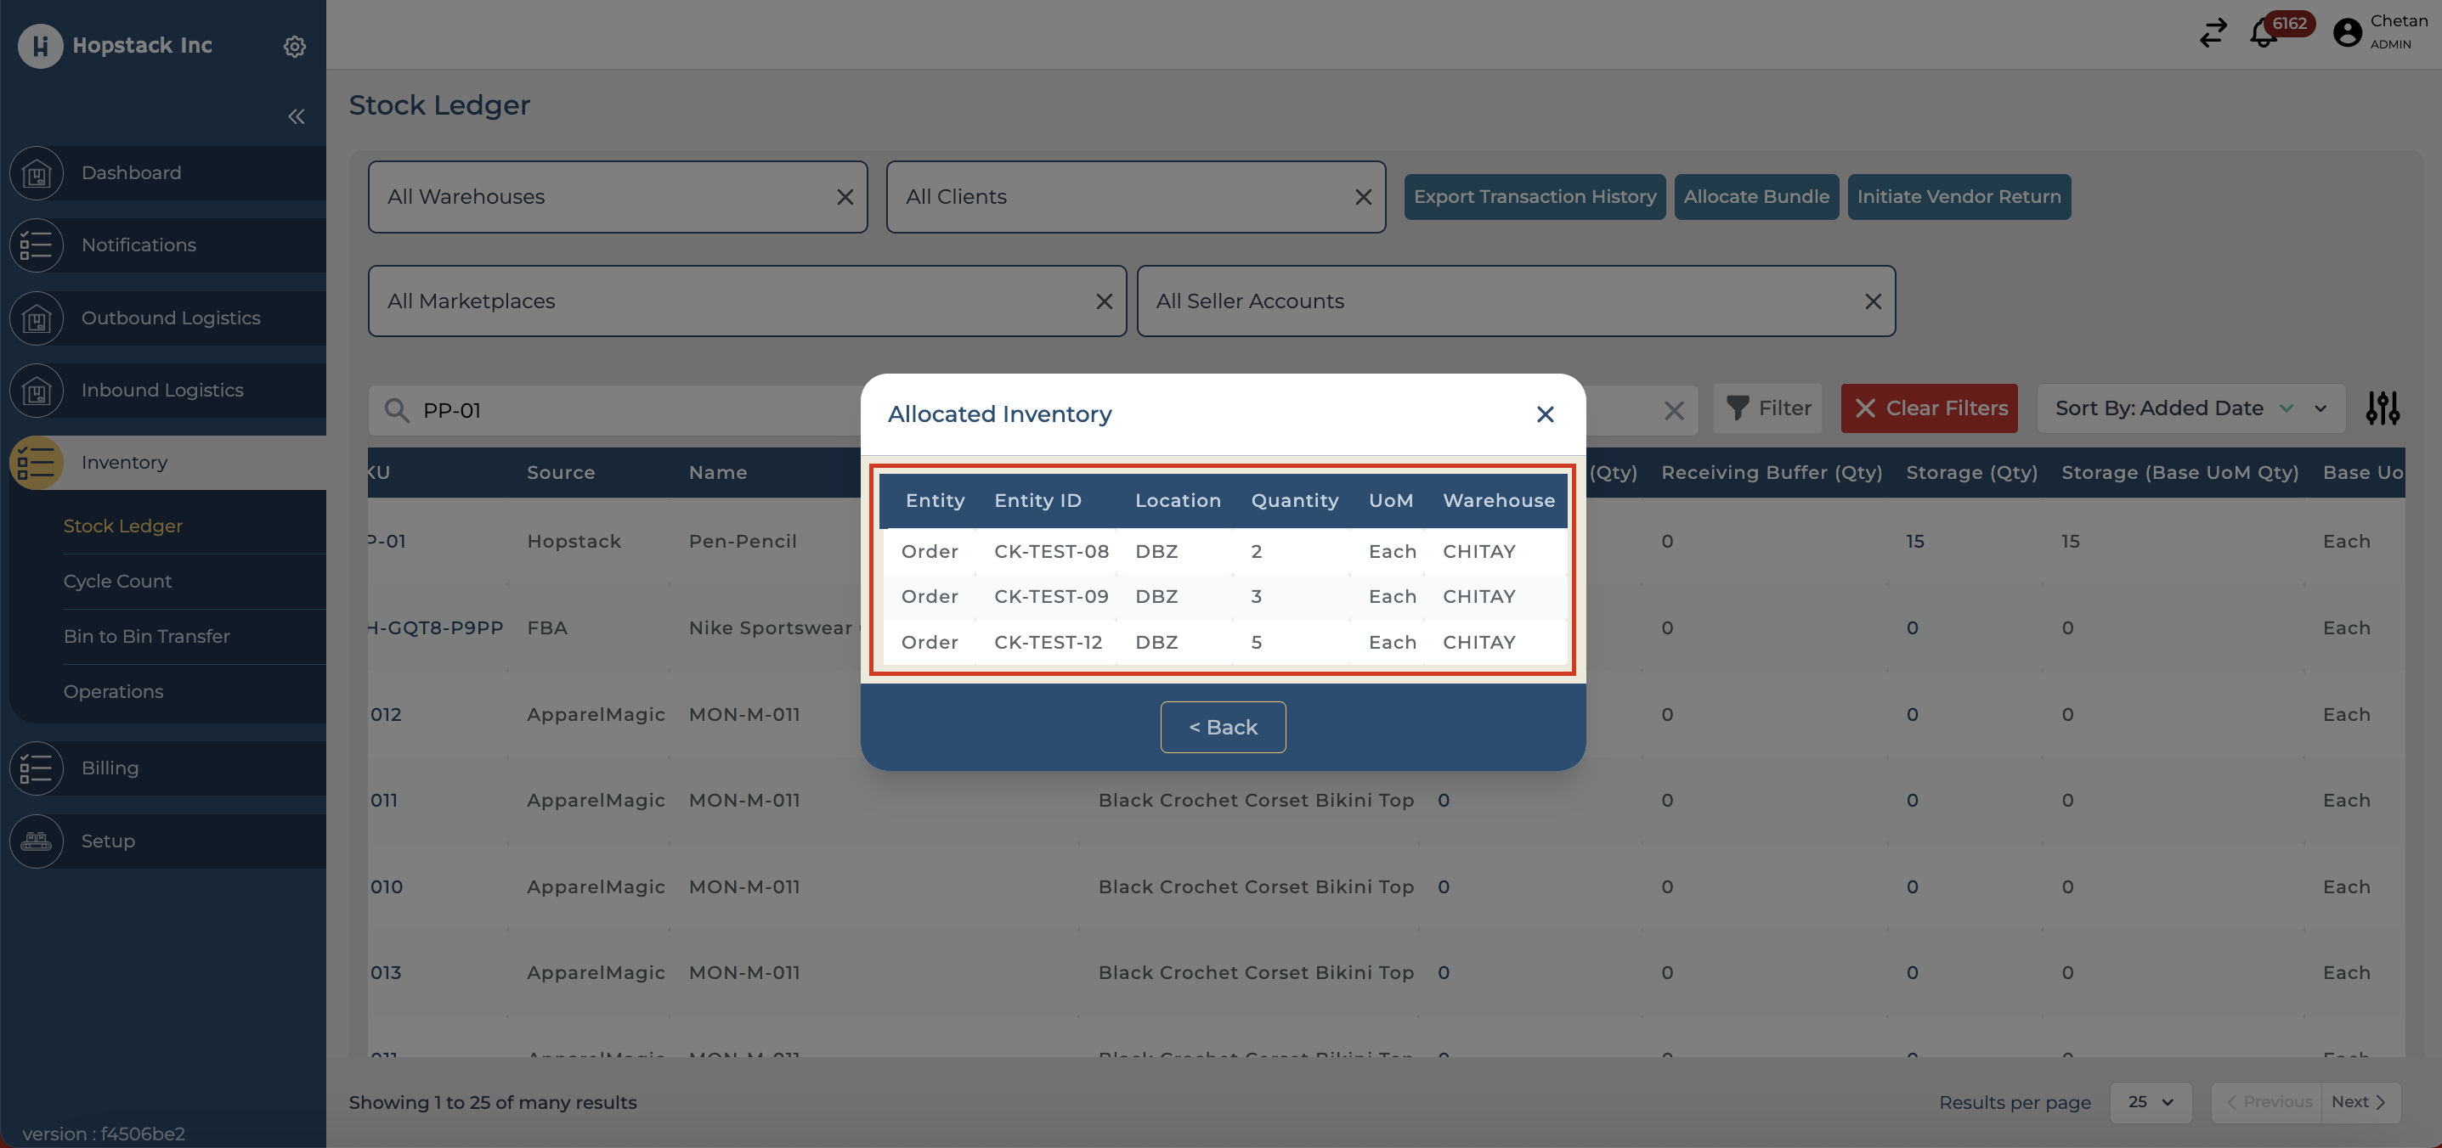
Task: Click the swap arrows icon in header
Action: [x=2213, y=33]
